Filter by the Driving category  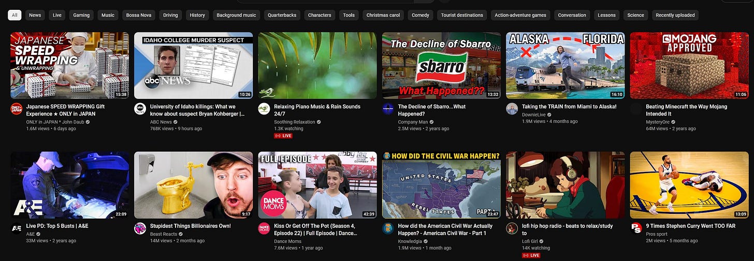coord(170,15)
